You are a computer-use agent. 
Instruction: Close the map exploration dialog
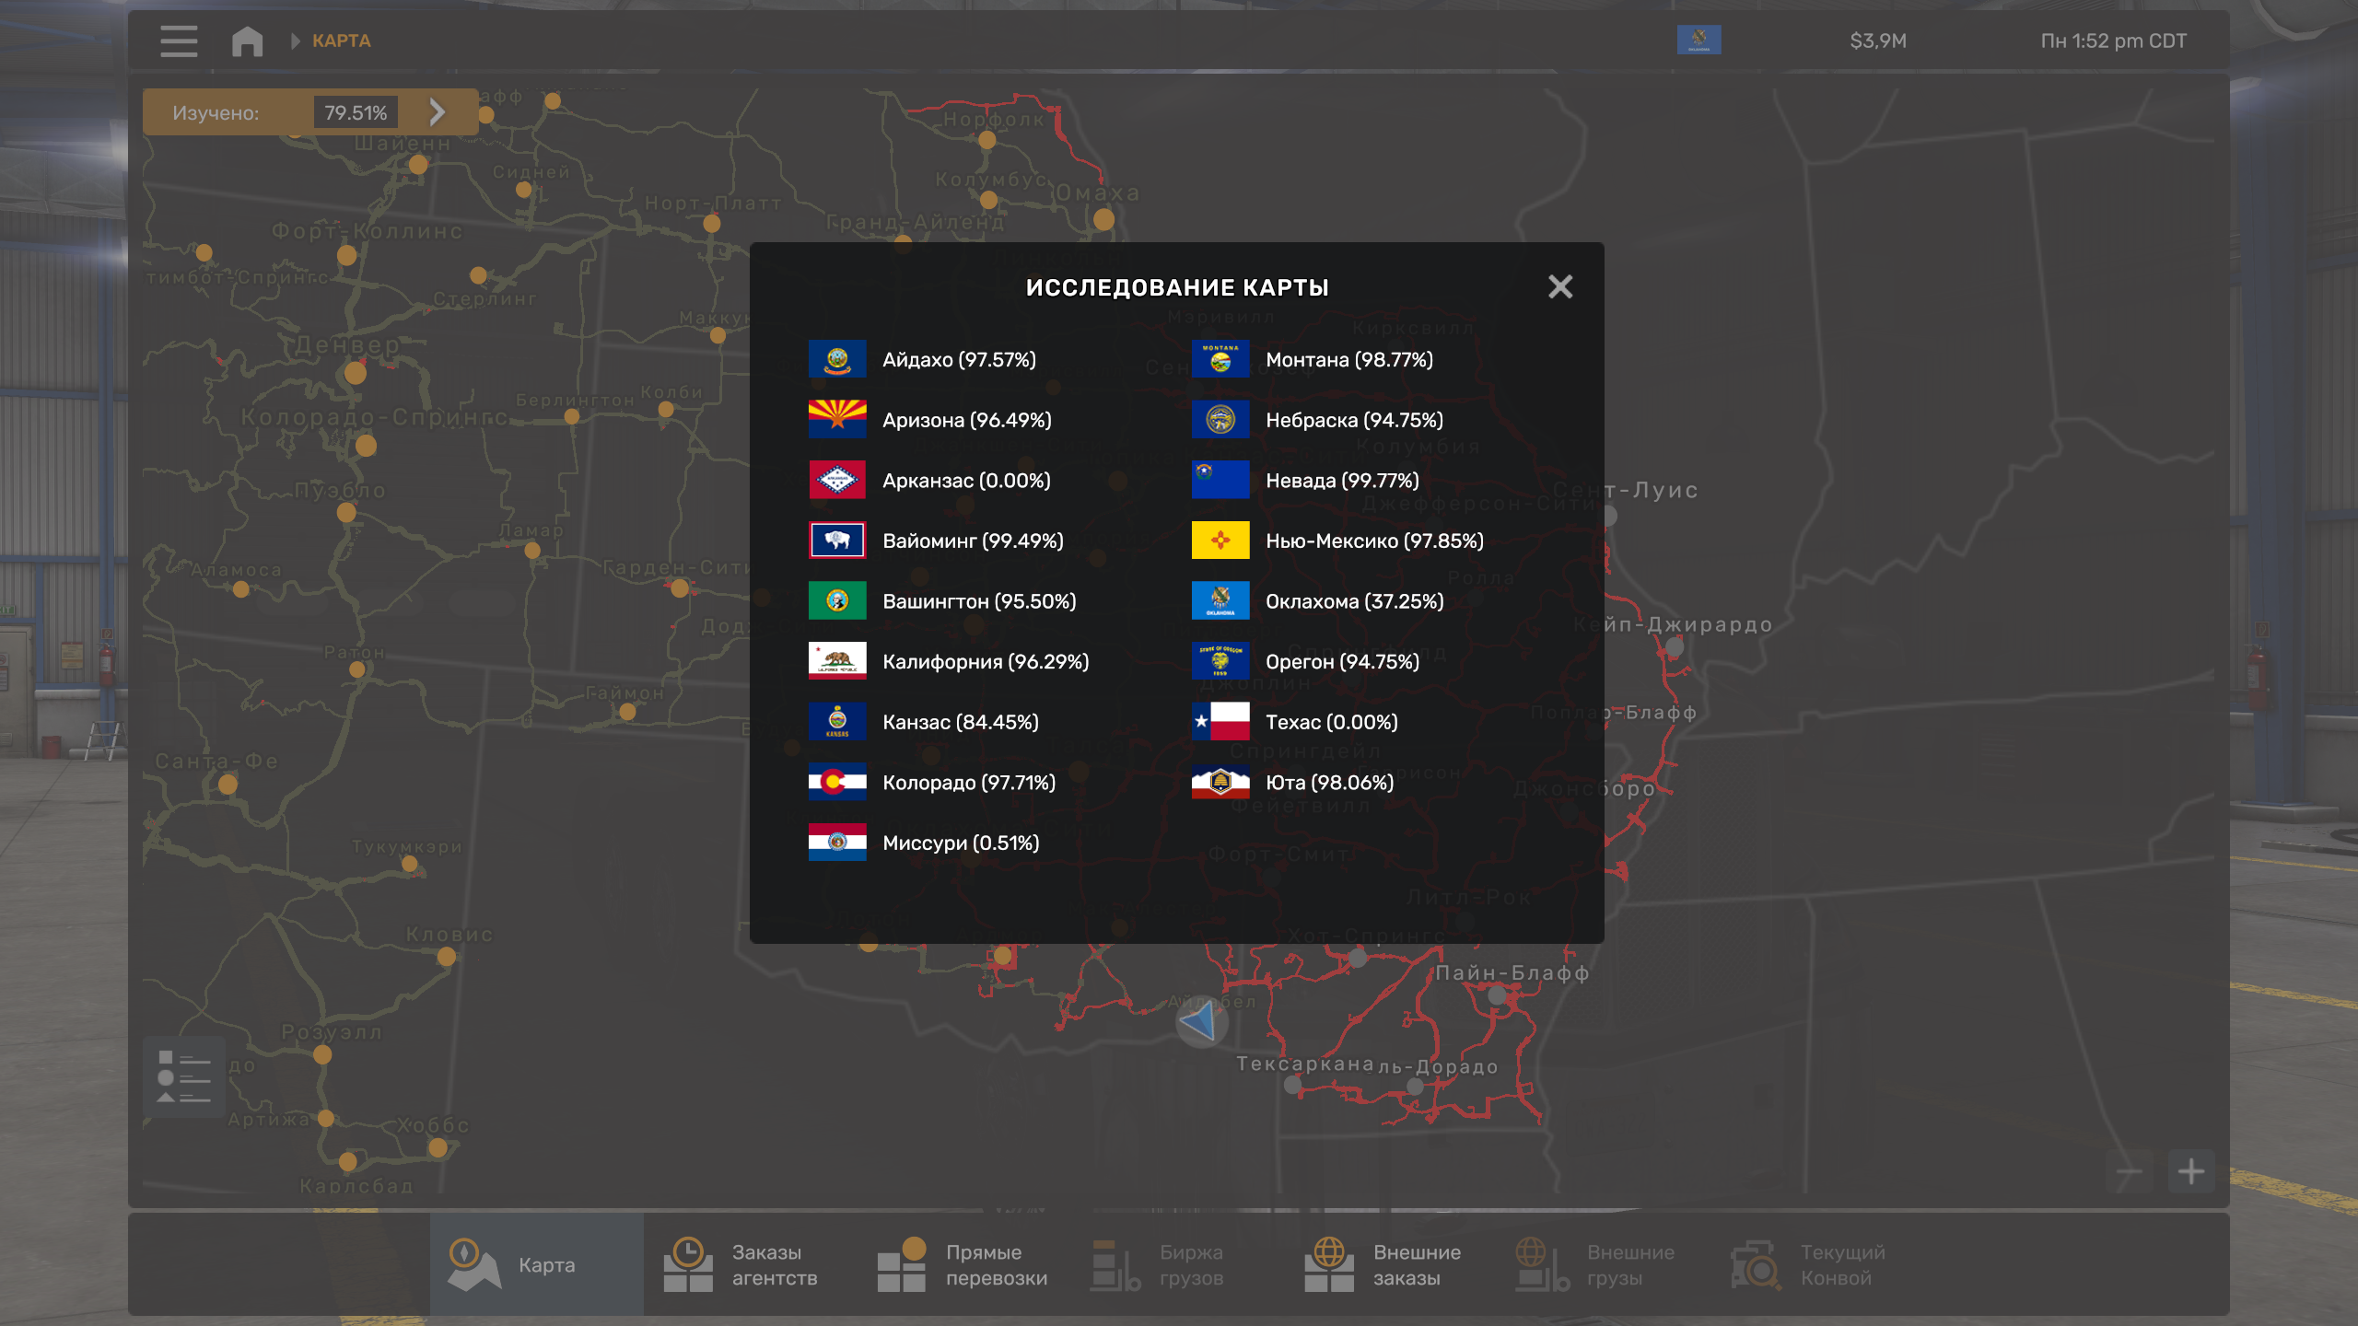1560,287
